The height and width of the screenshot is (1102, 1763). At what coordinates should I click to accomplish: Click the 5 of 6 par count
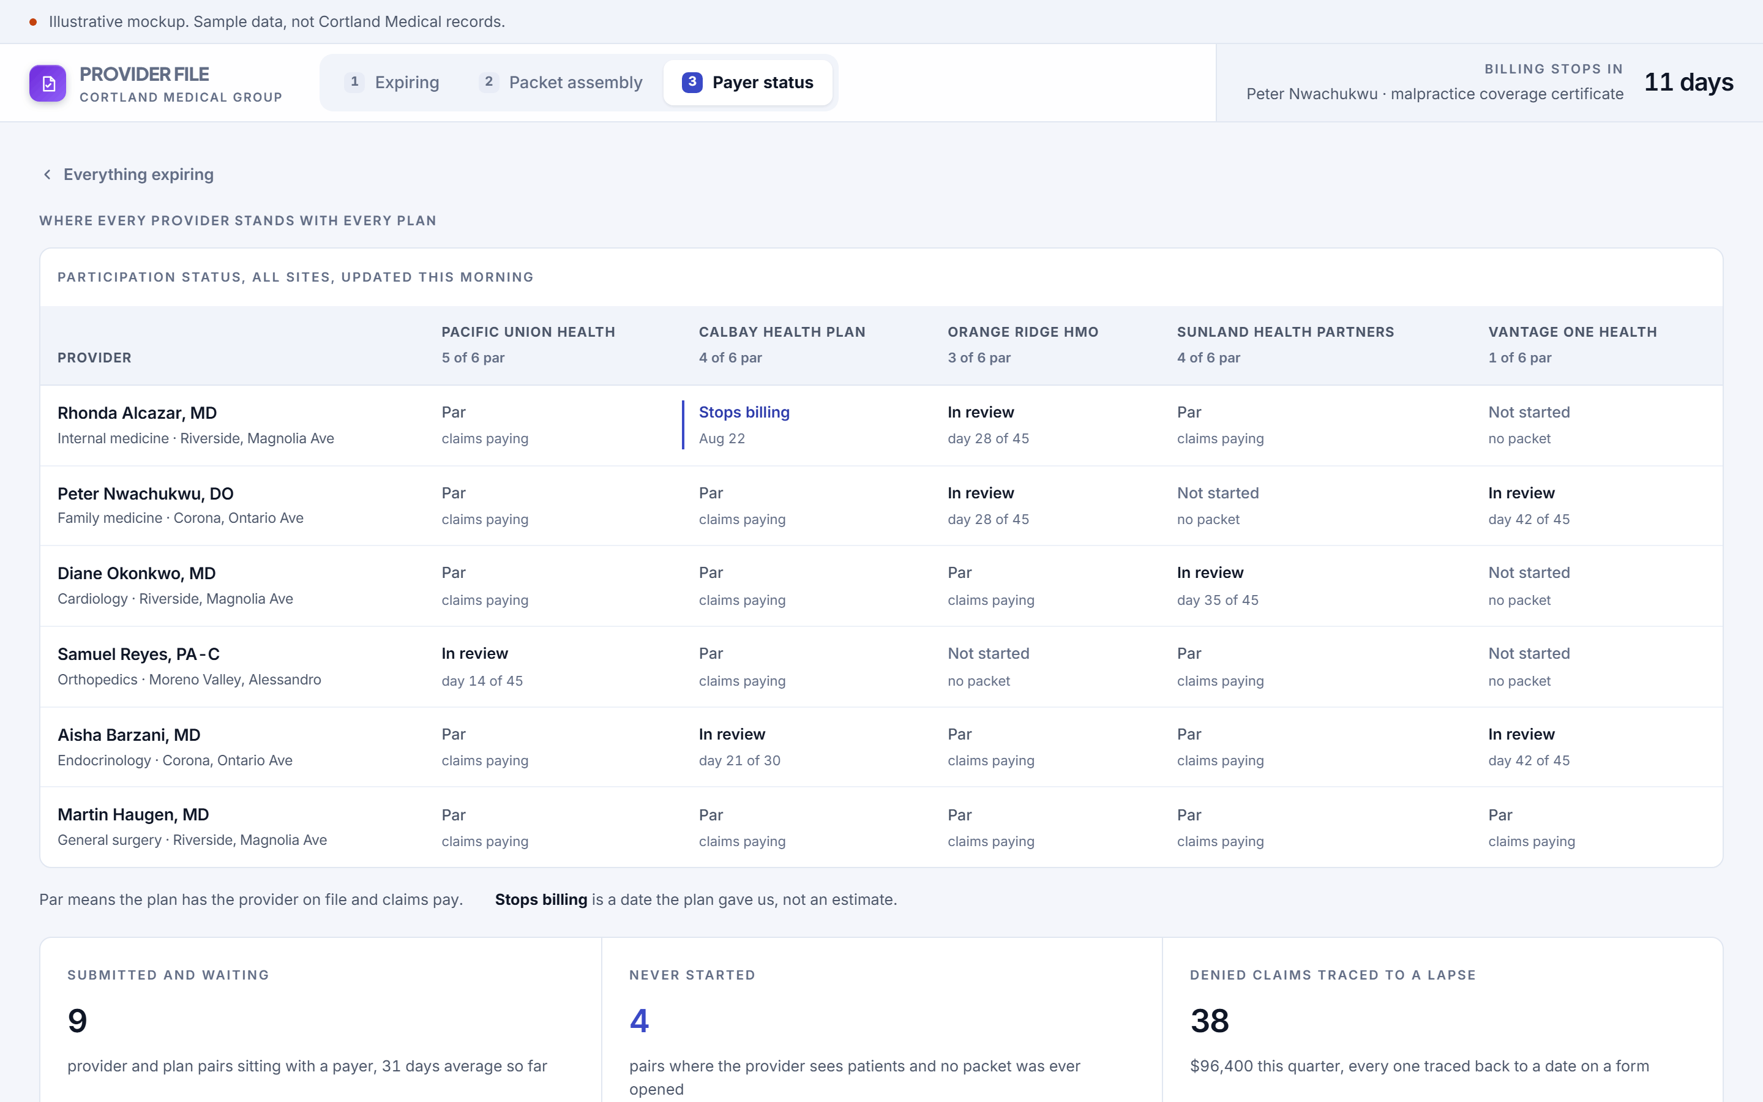(473, 358)
